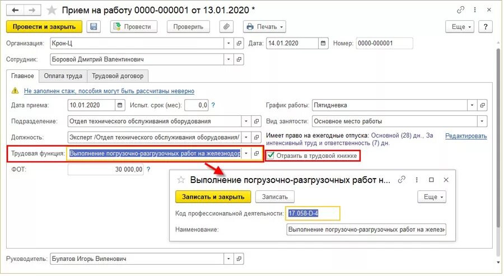Click the Записать button in popup
Screen dimensions: 504x276
click(275, 197)
